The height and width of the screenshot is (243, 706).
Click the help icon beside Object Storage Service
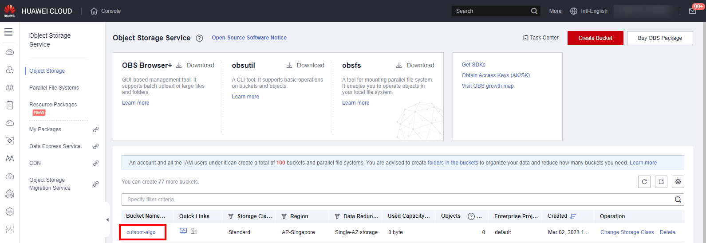199,38
